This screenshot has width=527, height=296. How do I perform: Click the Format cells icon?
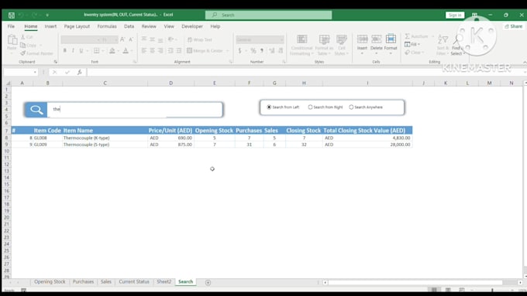[391, 39]
